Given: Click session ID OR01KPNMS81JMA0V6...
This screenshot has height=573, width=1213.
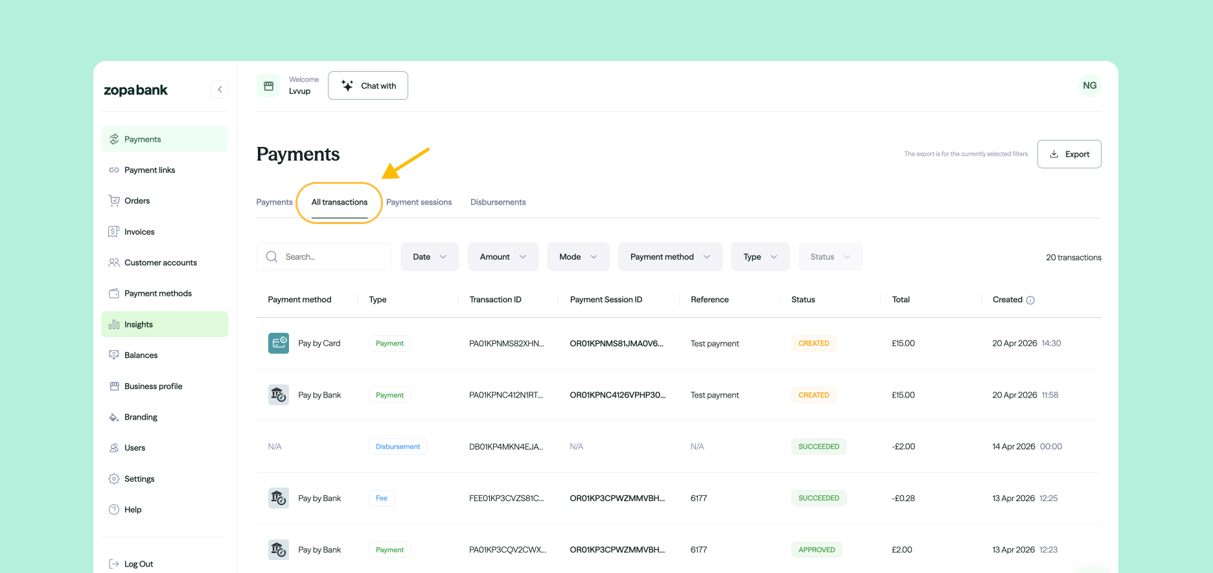Looking at the screenshot, I should (616, 343).
